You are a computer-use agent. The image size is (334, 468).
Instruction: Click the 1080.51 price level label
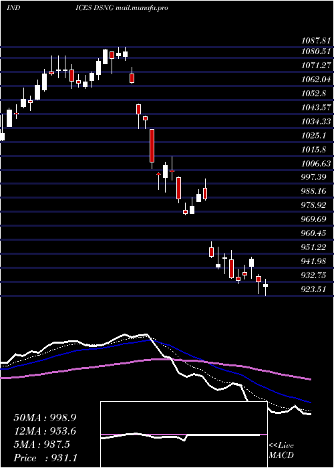click(x=317, y=51)
